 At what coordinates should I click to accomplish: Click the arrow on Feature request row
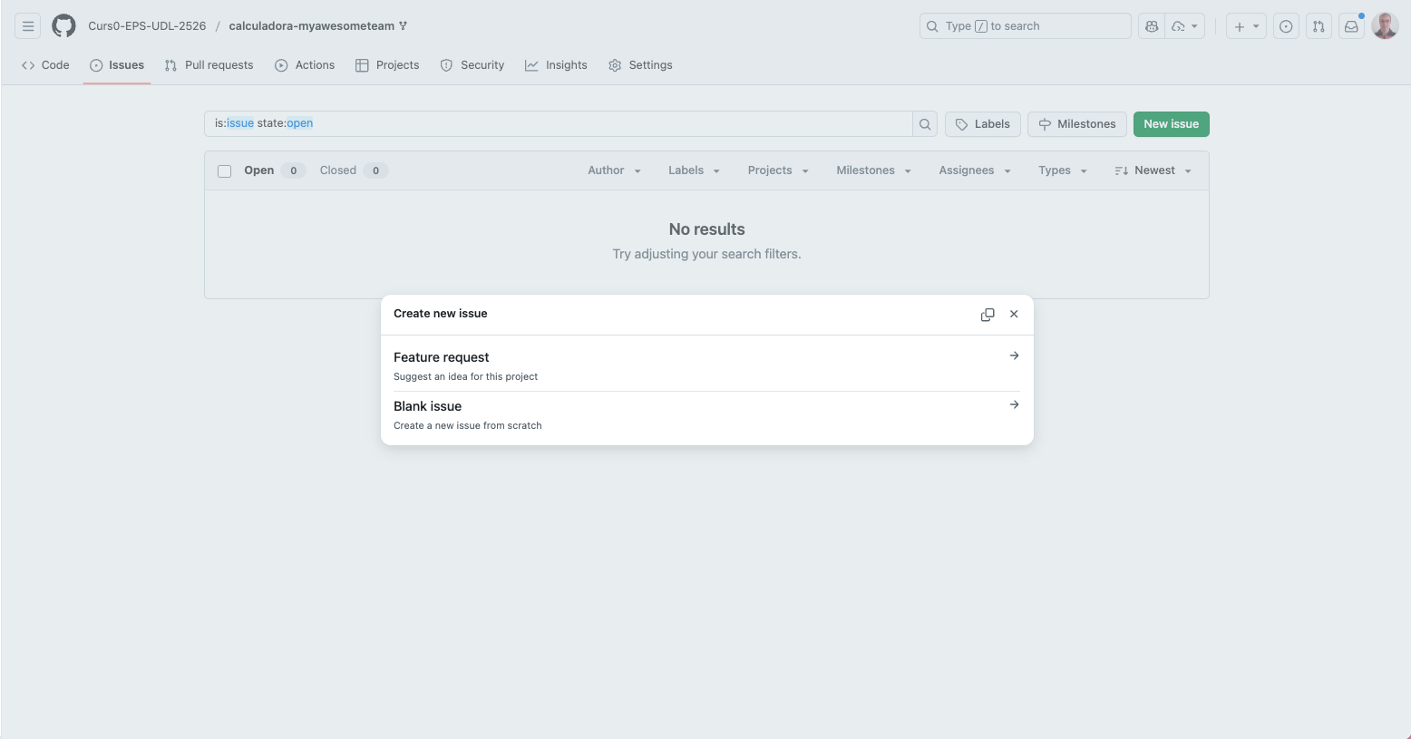pyautogui.click(x=1014, y=355)
